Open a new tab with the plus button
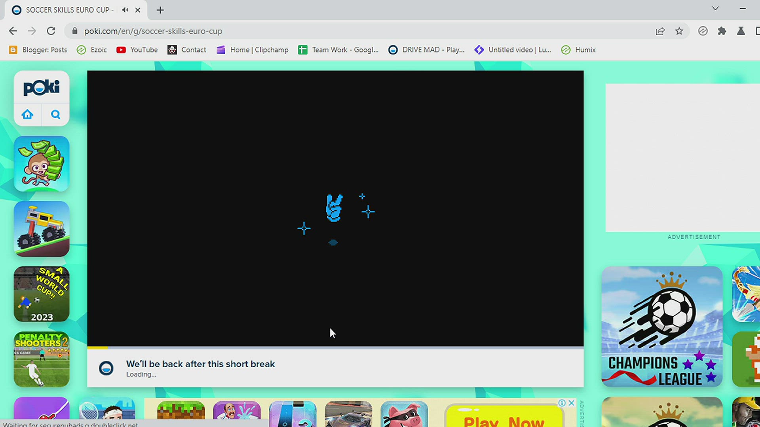The height and width of the screenshot is (427, 760). click(x=160, y=10)
